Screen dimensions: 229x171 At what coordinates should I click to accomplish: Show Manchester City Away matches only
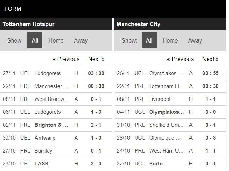pyautogui.click(x=195, y=40)
